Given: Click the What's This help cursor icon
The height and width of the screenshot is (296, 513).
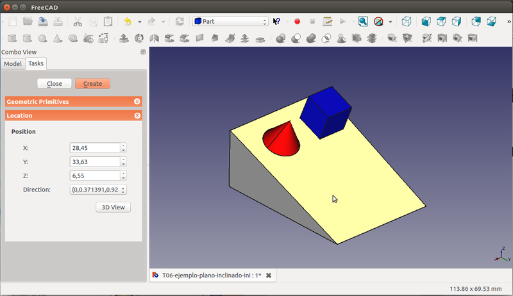Looking at the screenshot, I should pyautogui.click(x=277, y=21).
